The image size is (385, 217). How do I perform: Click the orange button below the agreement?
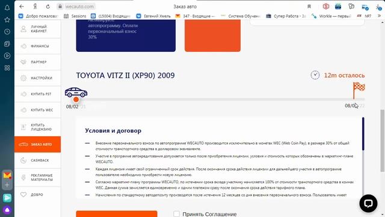(x=117, y=214)
